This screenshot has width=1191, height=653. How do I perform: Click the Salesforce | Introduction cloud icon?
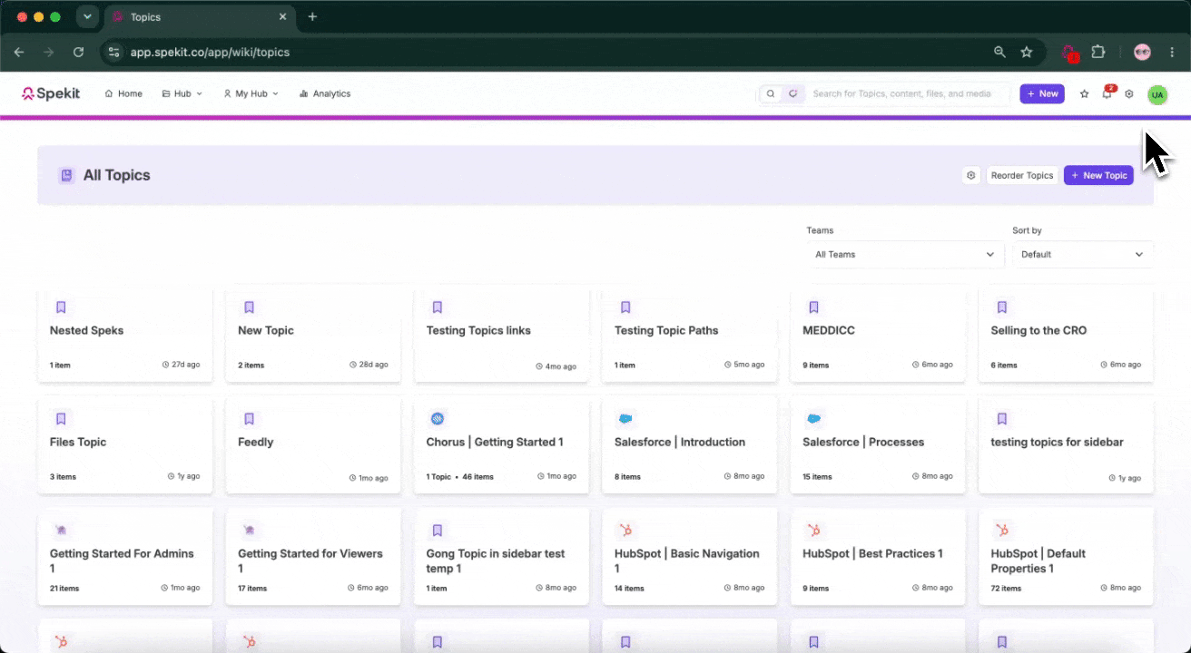point(625,419)
